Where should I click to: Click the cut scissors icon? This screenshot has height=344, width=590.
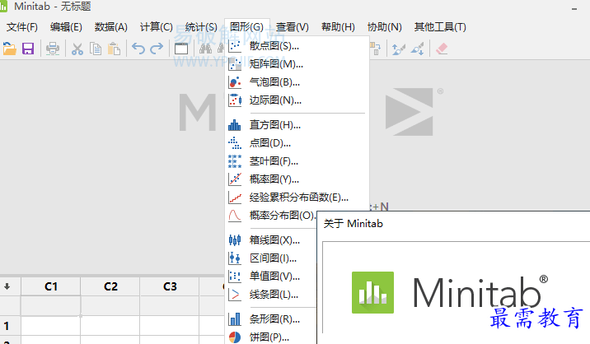(77, 49)
